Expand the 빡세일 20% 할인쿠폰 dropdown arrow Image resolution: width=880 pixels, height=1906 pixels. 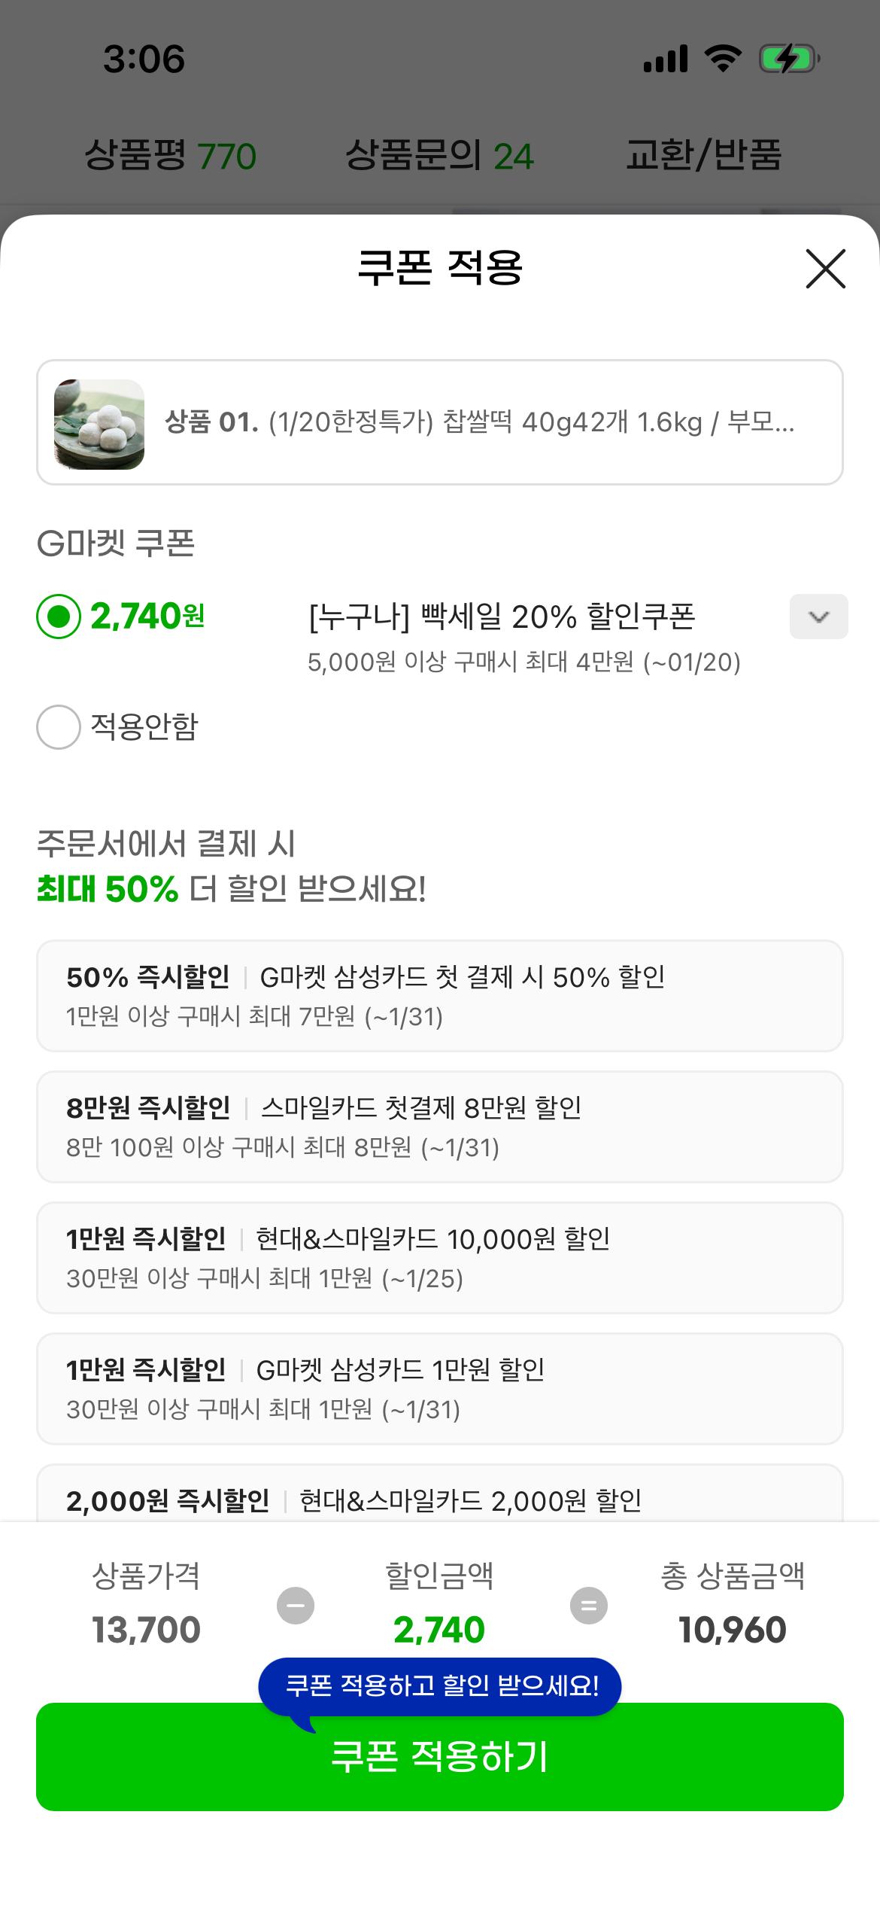click(818, 617)
